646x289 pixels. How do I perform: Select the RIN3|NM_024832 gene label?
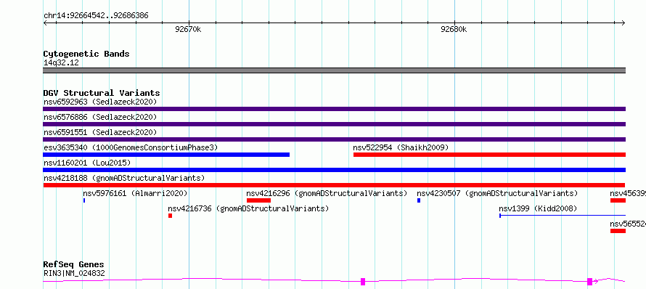[74, 273]
